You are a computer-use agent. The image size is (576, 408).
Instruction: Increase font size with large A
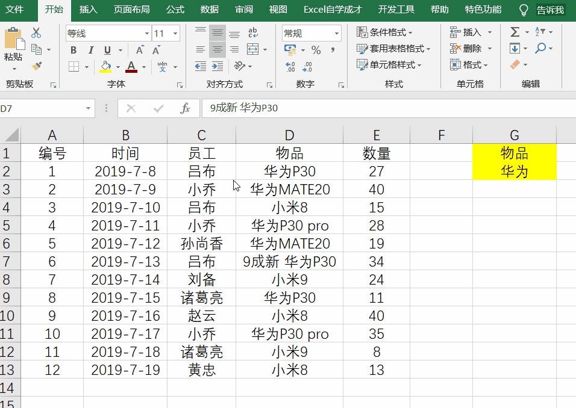point(140,50)
